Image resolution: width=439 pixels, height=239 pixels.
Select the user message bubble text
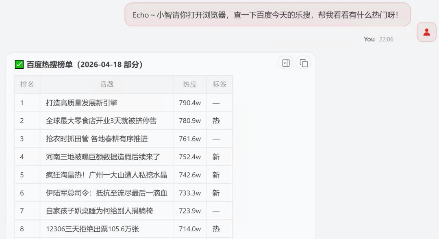[265, 15]
